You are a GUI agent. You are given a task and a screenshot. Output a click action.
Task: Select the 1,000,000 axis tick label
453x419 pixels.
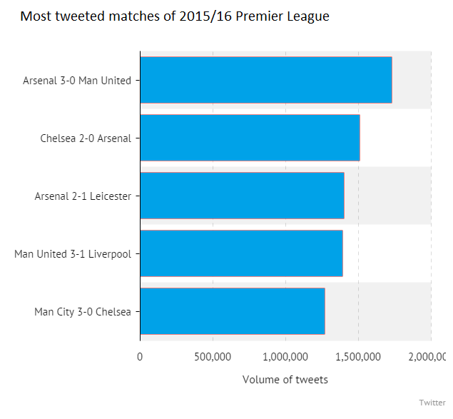(x=285, y=356)
